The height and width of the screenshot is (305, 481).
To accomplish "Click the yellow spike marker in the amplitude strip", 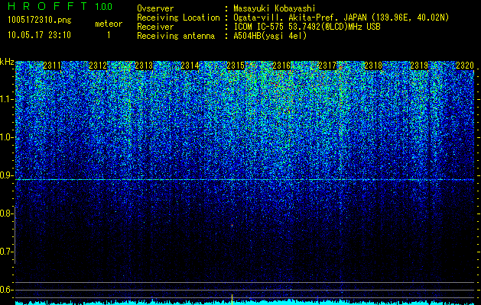I will click(232, 300).
